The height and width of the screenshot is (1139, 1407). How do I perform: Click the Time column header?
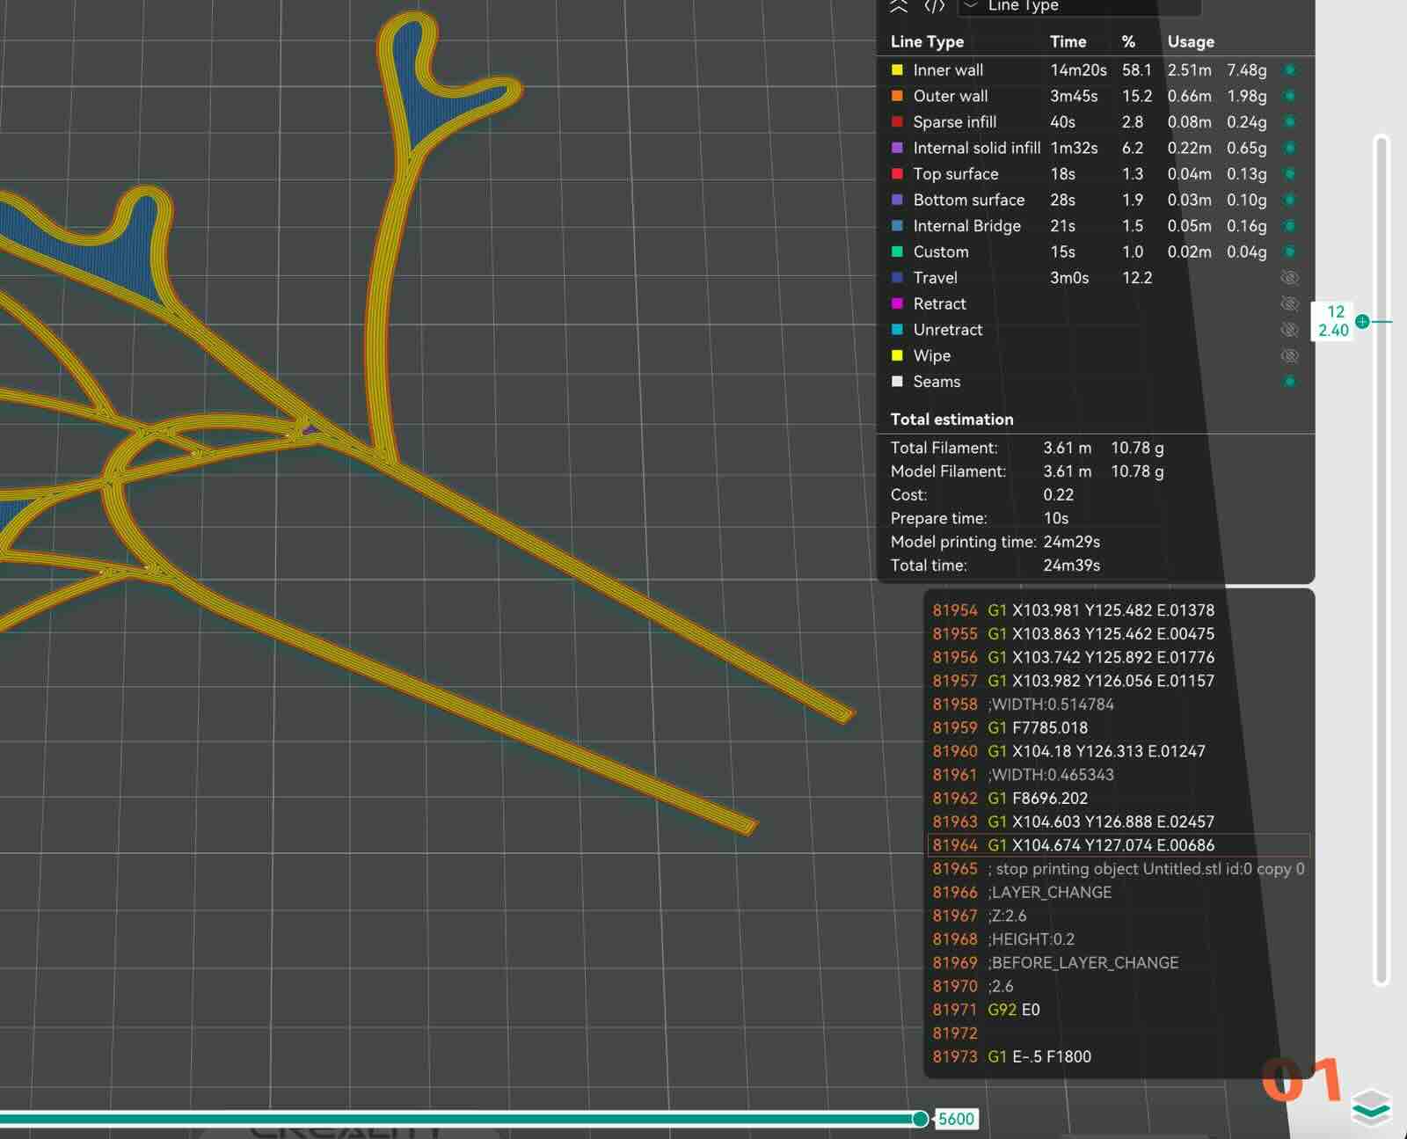(1068, 42)
